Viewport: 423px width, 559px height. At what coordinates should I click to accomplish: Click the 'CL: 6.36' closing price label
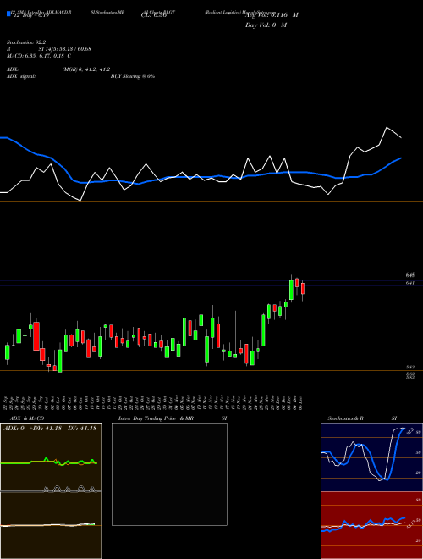click(x=154, y=15)
